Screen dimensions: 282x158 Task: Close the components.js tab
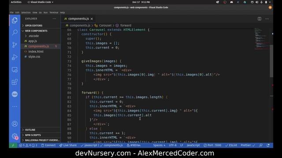pos(92,19)
